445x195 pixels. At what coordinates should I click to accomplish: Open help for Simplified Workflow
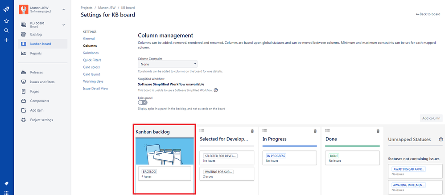(216, 90)
